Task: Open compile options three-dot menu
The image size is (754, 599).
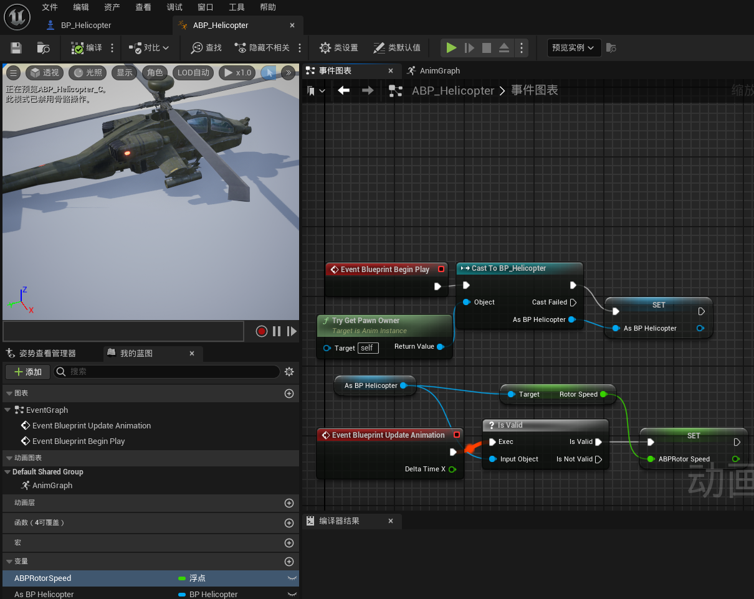Action: click(112, 48)
